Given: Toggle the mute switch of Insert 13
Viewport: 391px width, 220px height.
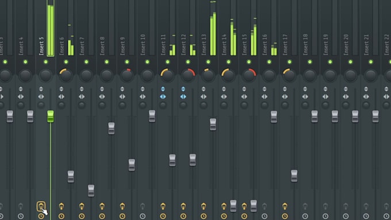Looking at the screenshot, I should pyautogui.click(x=208, y=62).
